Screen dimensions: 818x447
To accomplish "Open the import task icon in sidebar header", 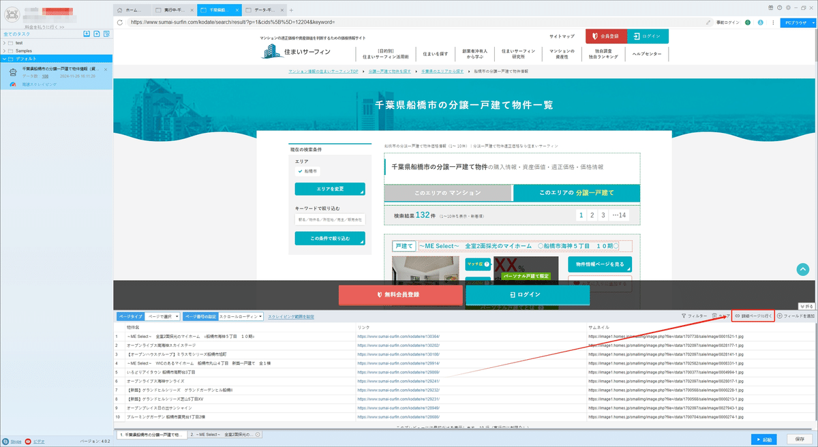I will tap(87, 33).
